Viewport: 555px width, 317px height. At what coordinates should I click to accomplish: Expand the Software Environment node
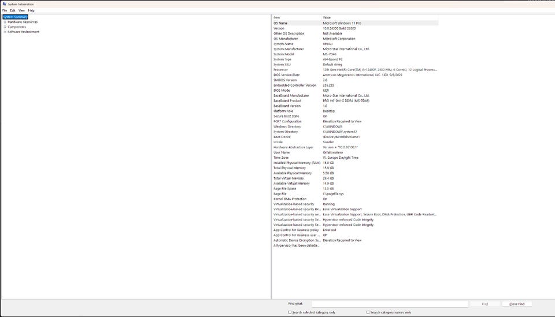click(5, 32)
